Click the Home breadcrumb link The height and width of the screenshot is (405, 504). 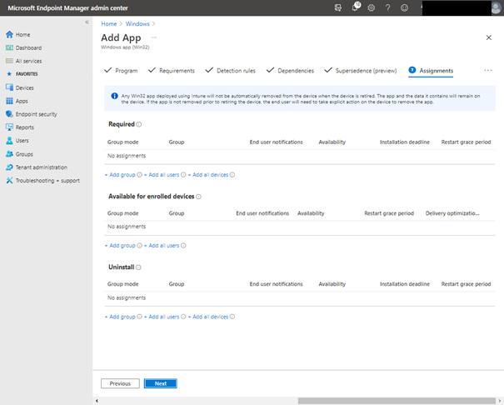(109, 24)
